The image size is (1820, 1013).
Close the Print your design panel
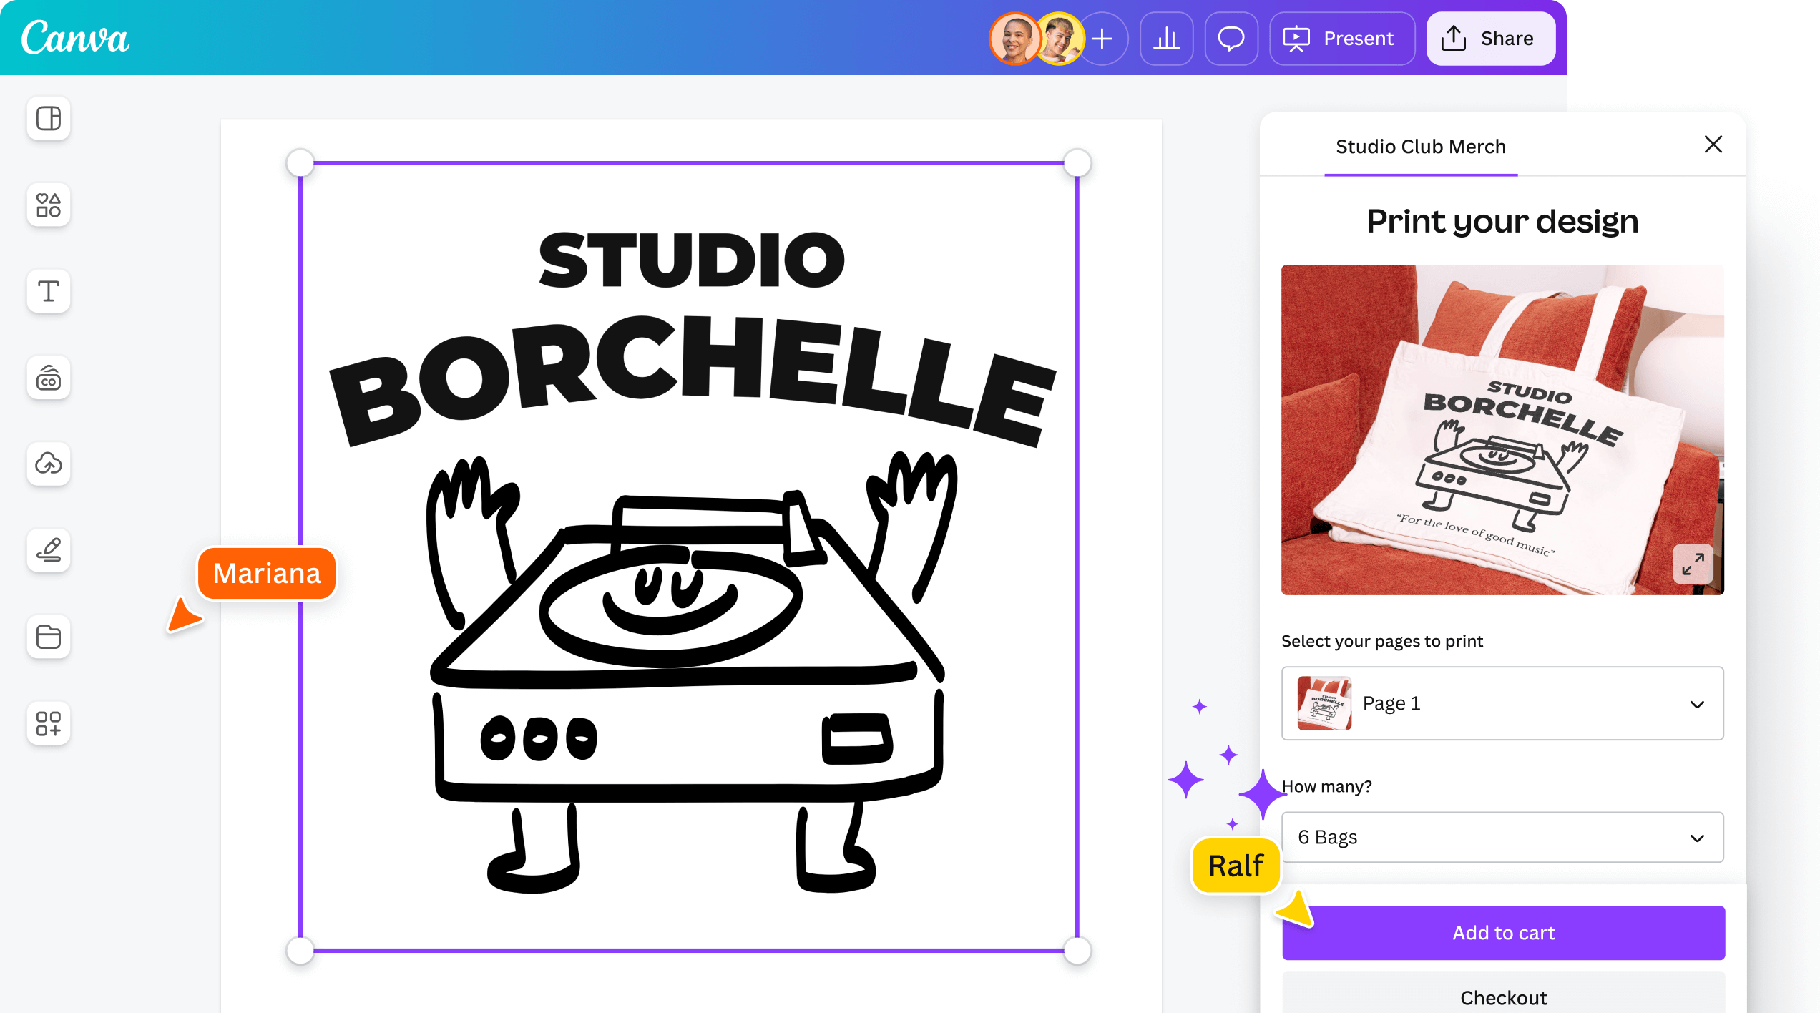click(1713, 145)
